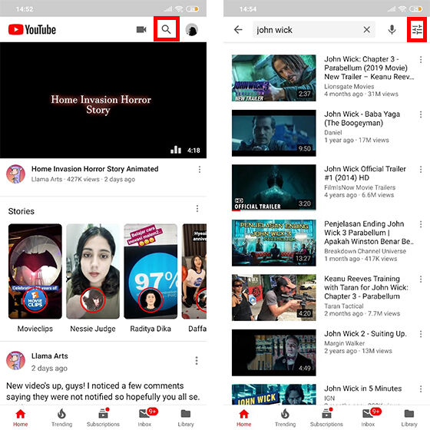Open the Llama Arts channel avatar beside video title
The image size is (430, 430).
coord(15,174)
